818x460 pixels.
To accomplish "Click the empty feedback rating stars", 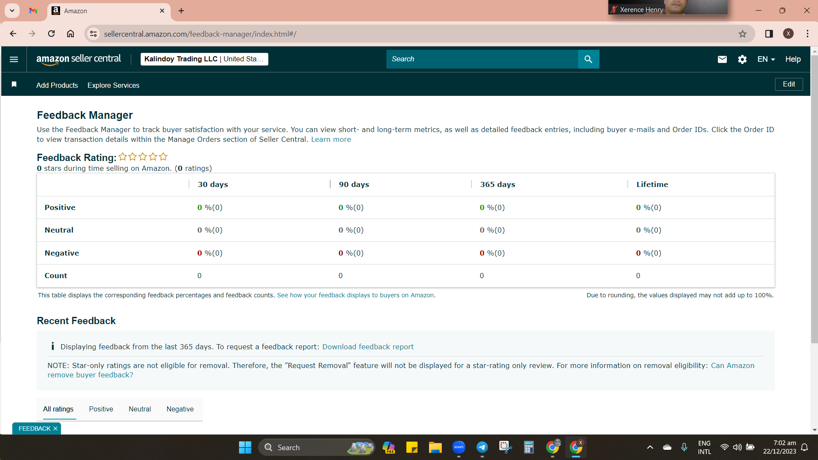I will tap(143, 157).
